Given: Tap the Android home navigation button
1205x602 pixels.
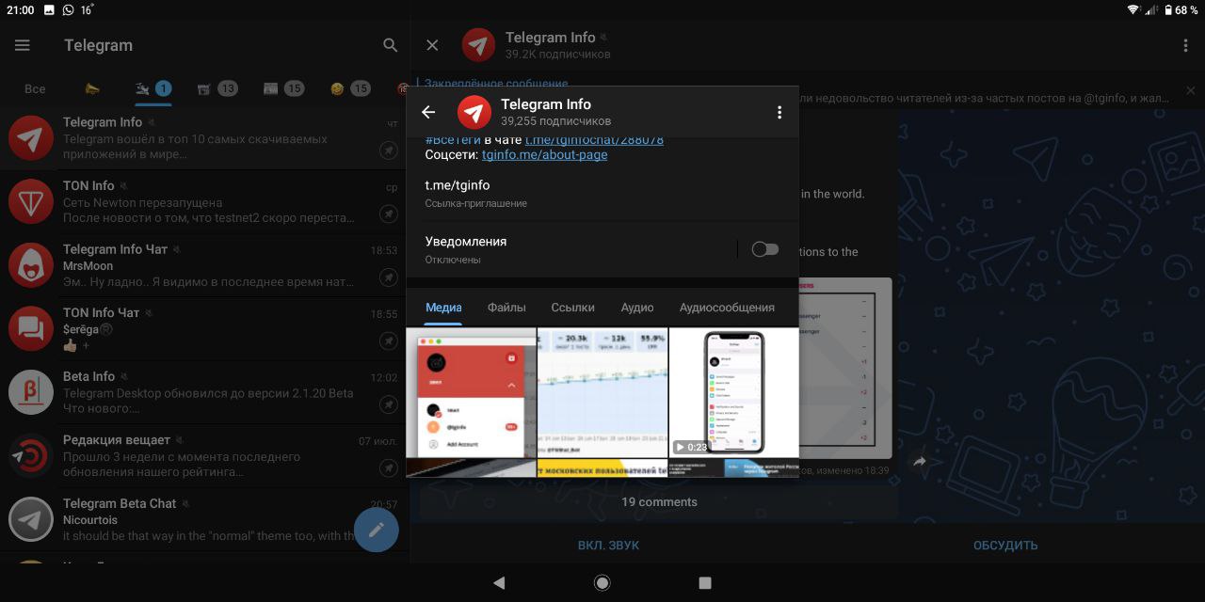Looking at the screenshot, I should coord(602,583).
